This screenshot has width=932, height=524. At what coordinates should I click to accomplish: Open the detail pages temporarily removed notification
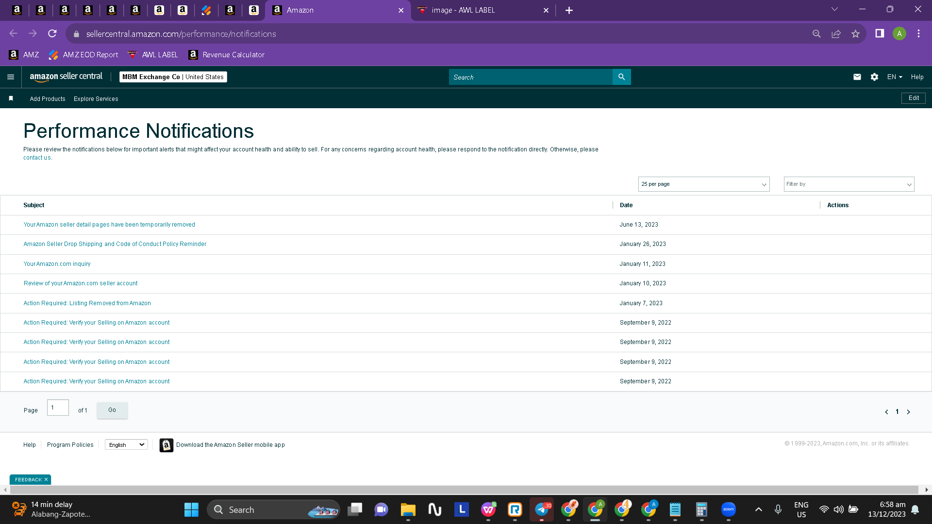109,225
